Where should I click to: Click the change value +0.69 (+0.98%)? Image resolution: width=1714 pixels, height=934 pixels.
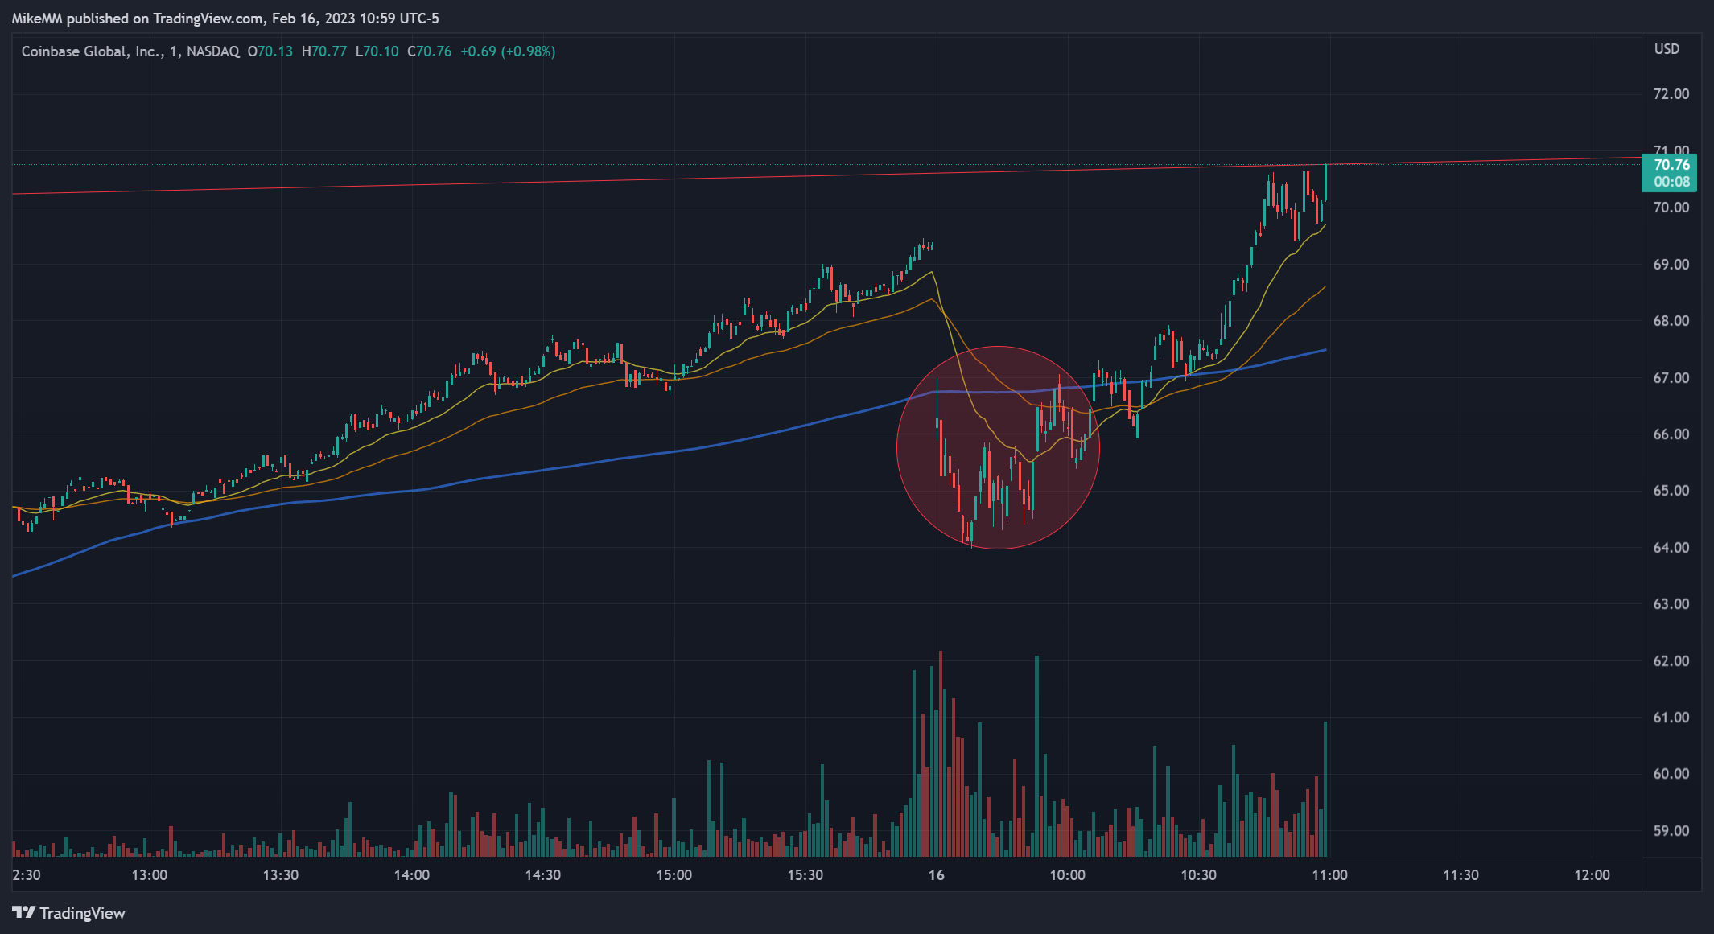tap(508, 51)
